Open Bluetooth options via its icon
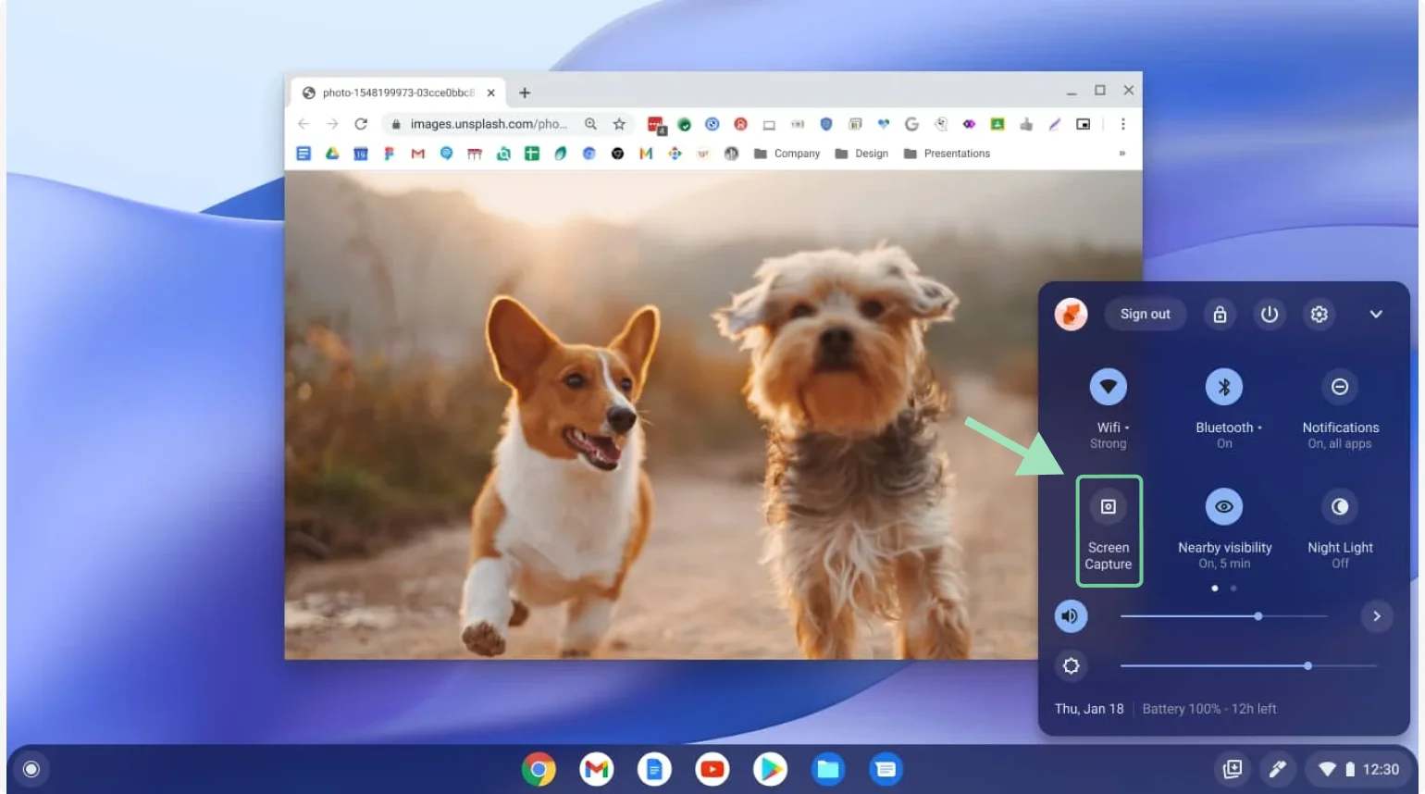 pyautogui.click(x=1224, y=387)
